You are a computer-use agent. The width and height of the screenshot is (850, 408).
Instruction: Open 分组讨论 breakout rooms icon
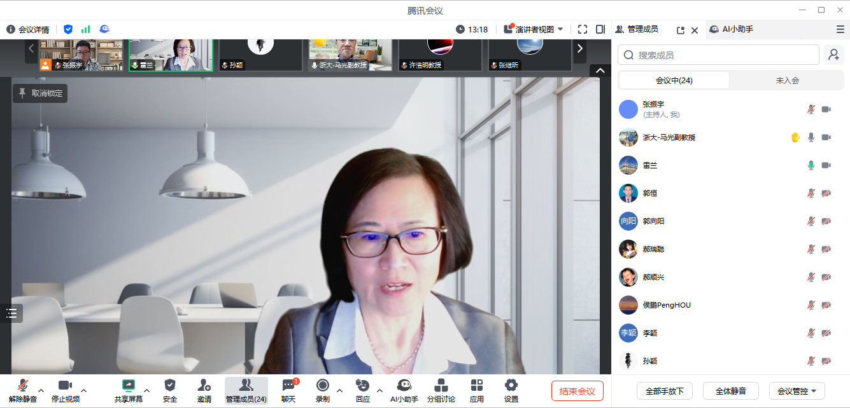point(441,386)
